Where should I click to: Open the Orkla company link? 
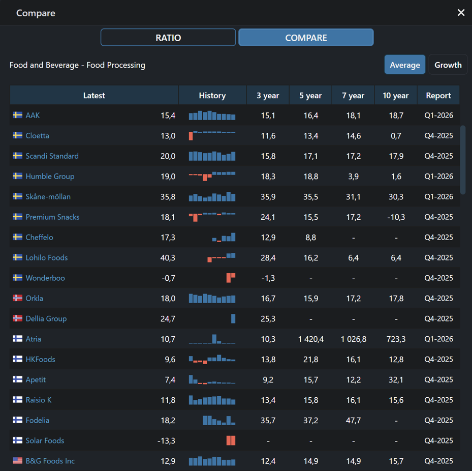pyautogui.click(x=35, y=298)
